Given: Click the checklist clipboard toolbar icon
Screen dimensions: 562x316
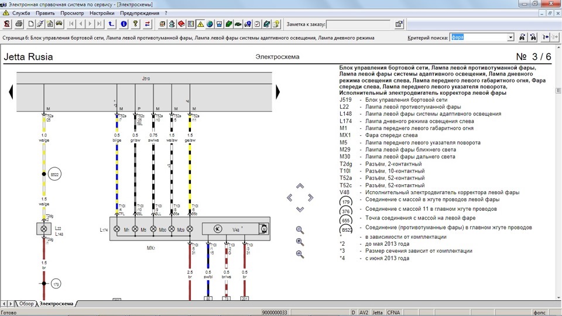Looking at the screenshot, I should coord(257,24).
